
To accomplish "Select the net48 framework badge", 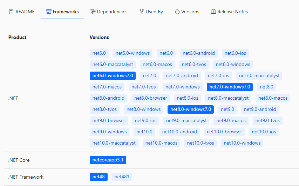I will [98, 177].
